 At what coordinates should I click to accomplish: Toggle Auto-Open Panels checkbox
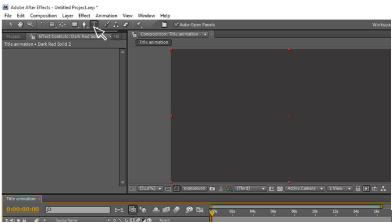coord(176,24)
